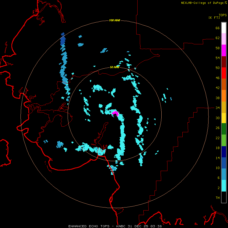Click the cyan legend swatch near 2
This screenshot has height=228, width=228.
pyautogui.click(x=224, y=186)
